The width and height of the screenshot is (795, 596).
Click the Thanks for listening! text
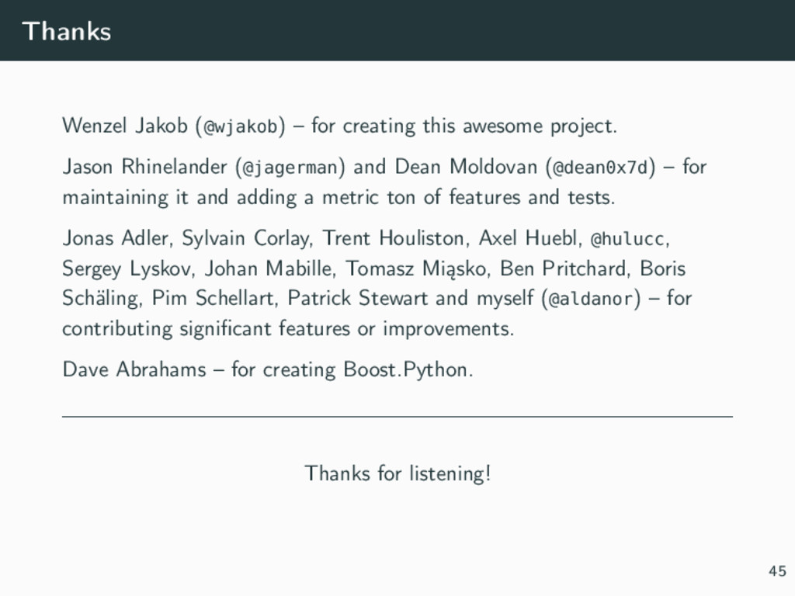(397, 473)
